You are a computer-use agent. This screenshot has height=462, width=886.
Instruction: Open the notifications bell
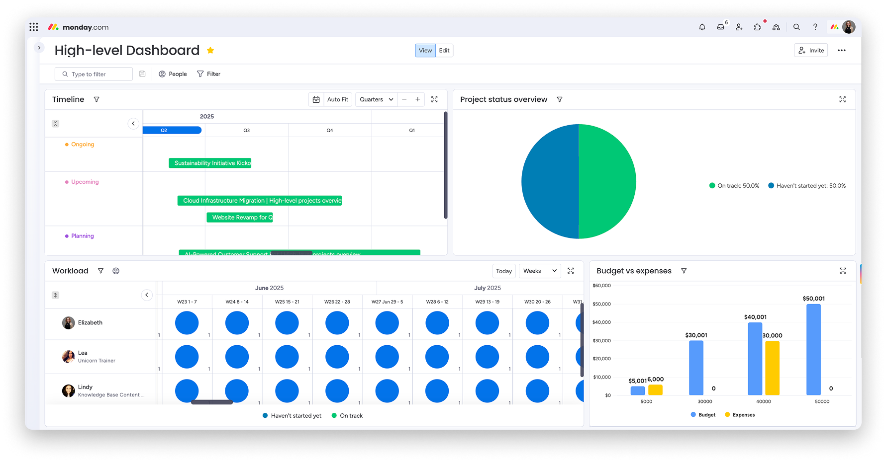pyautogui.click(x=702, y=27)
